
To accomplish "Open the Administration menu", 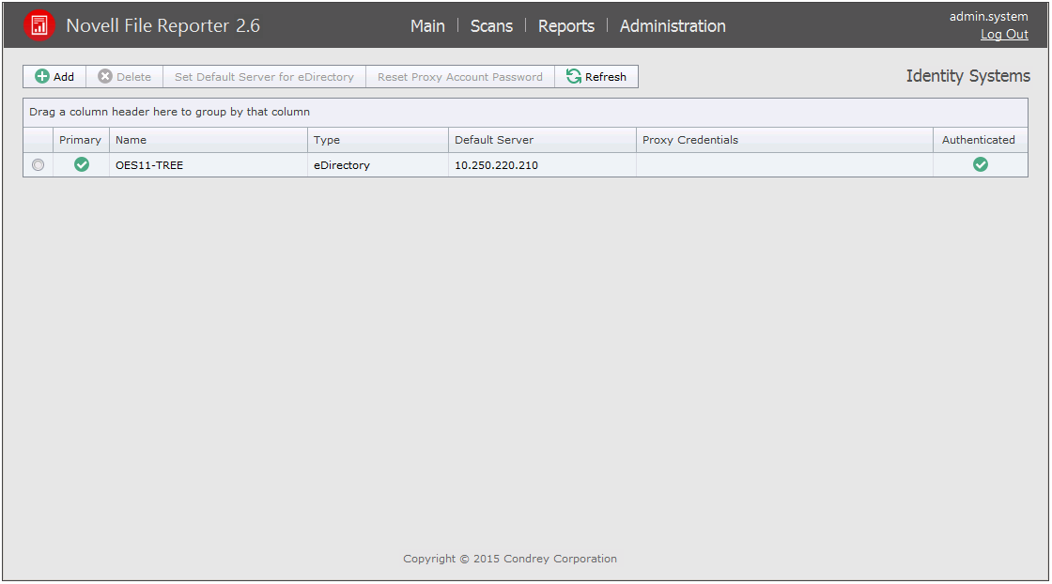I will click(x=673, y=26).
